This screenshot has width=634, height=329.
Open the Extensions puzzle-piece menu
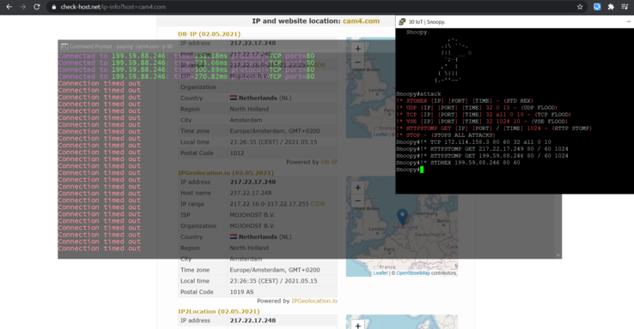click(611, 7)
